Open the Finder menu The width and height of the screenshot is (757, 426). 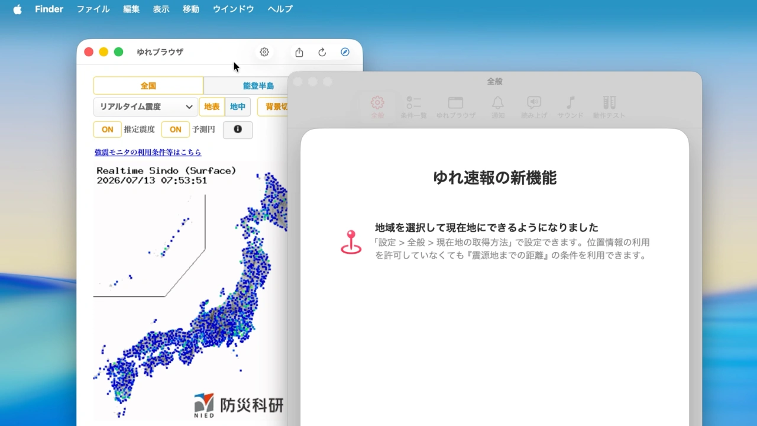(49, 9)
